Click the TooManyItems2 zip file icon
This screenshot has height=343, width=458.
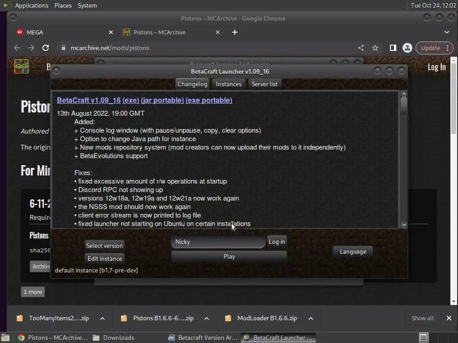20,318
